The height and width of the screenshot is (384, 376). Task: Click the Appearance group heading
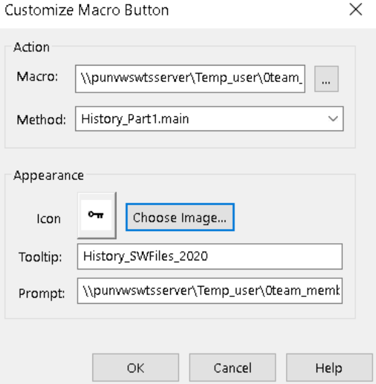pyautogui.click(x=49, y=176)
